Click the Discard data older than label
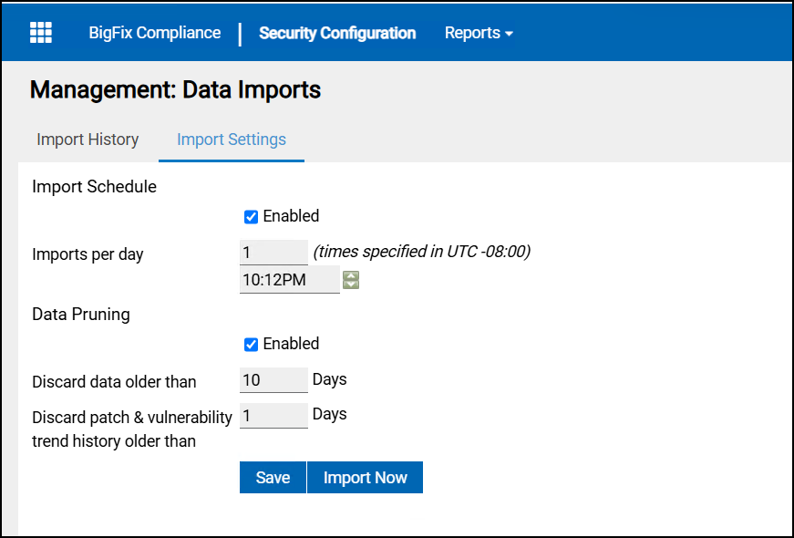794x538 pixels. [114, 382]
